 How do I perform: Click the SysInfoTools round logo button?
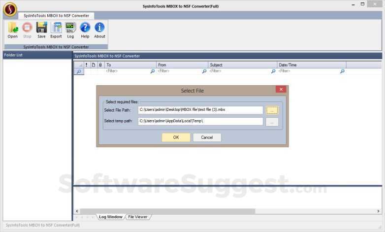click(x=10, y=9)
